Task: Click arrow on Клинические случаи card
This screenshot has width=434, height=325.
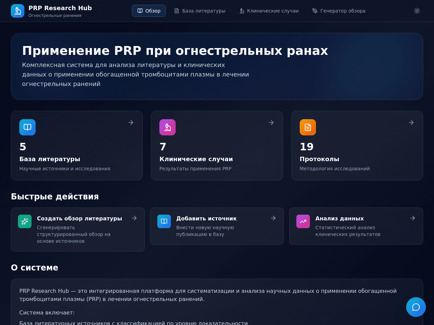Action: [x=271, y=123]
